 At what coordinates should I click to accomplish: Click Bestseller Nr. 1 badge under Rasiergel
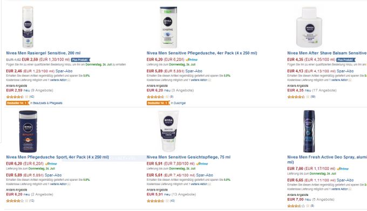point(18,103)
